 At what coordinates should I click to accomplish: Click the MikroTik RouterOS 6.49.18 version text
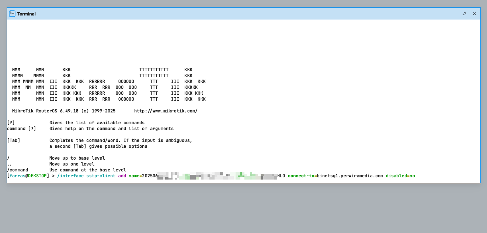click(64, 111)
